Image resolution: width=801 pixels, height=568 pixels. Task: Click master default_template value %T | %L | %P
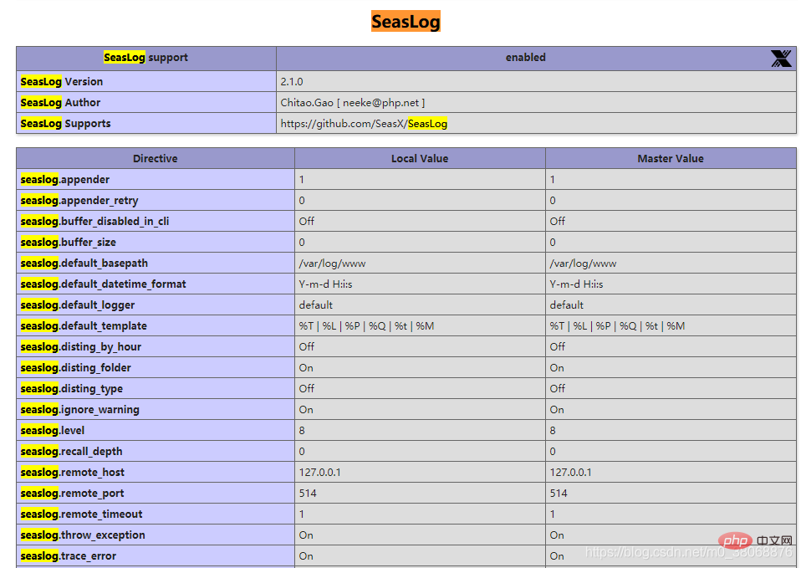(617, 326)
